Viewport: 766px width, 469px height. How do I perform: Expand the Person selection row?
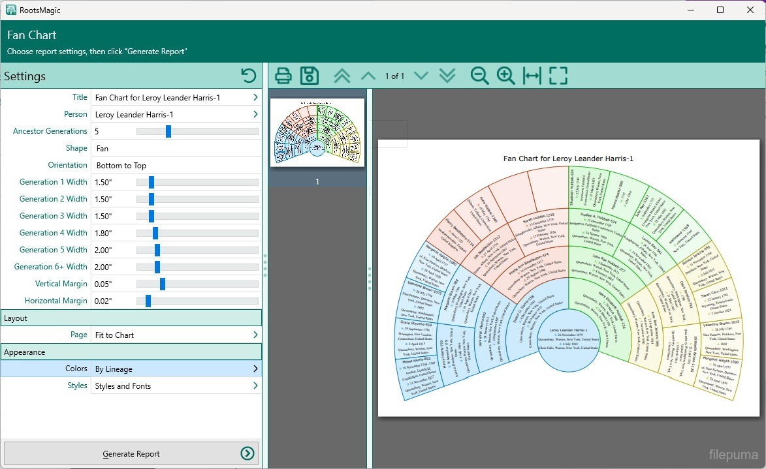coord(255,114)
